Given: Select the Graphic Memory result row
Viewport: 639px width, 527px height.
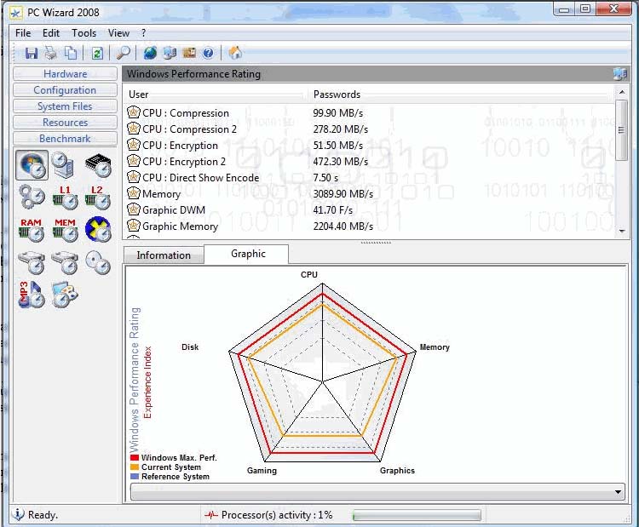Looking at the screenshot, I should point(180,226).
